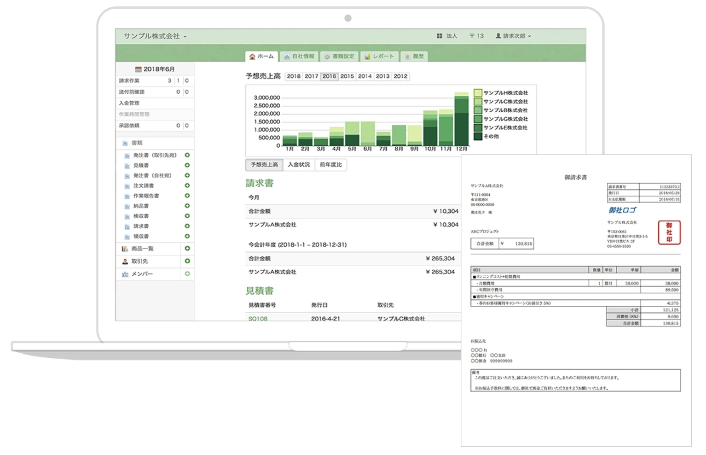Image resolution: width=706 pixels, height=455 pixels.
Task: Add a new 領収書 with plus icon
Action: (x=187, y=236)
